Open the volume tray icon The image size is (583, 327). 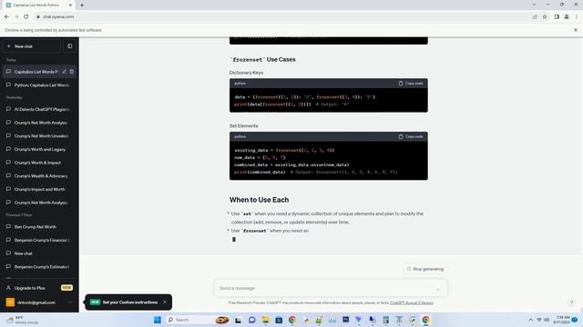click(547, 320)
